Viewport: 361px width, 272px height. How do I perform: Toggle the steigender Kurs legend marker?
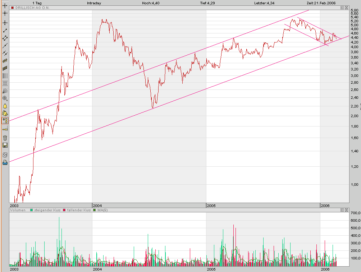click(x=32, y=210)
